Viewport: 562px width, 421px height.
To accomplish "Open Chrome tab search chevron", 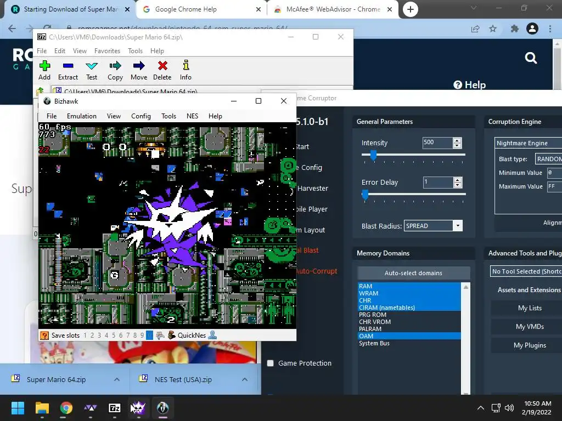I will click(x=474, y=8).
